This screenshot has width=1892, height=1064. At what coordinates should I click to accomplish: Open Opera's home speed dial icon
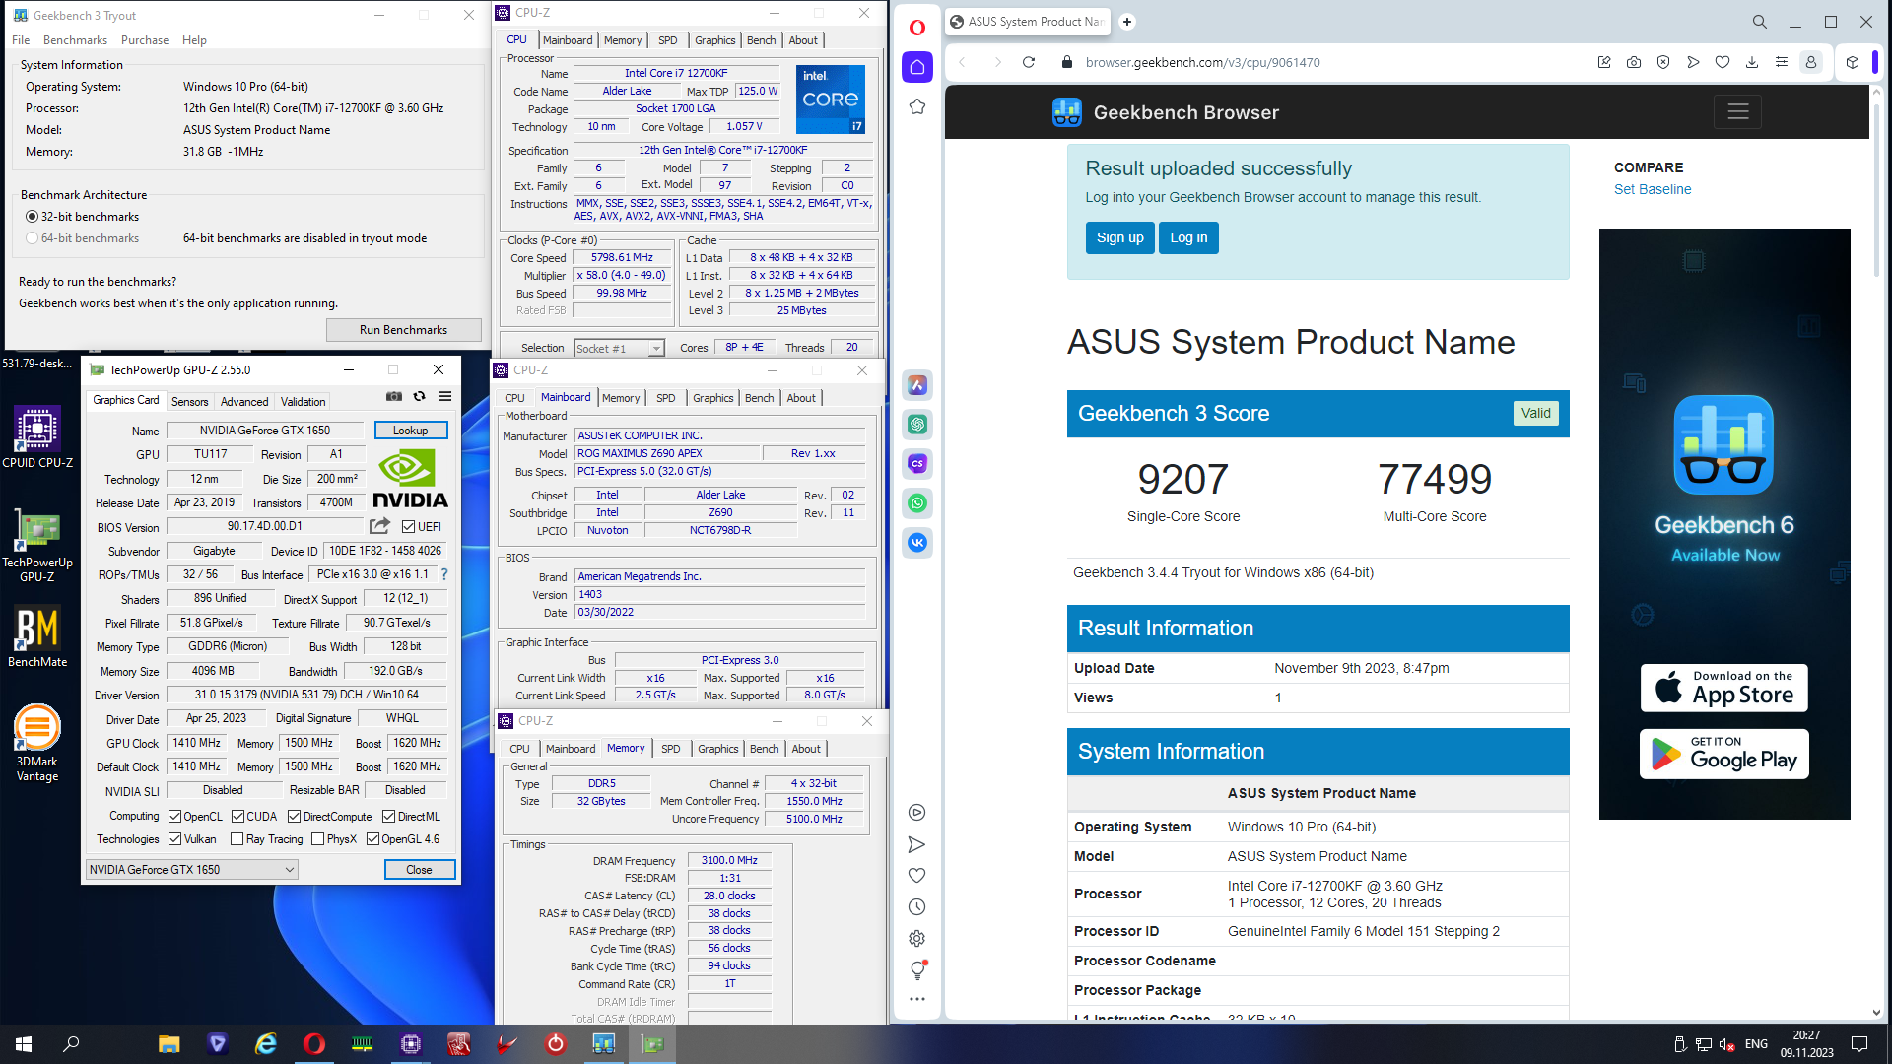click(x=917, y=67)
